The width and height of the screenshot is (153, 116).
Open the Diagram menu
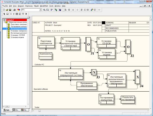point(21,6)
